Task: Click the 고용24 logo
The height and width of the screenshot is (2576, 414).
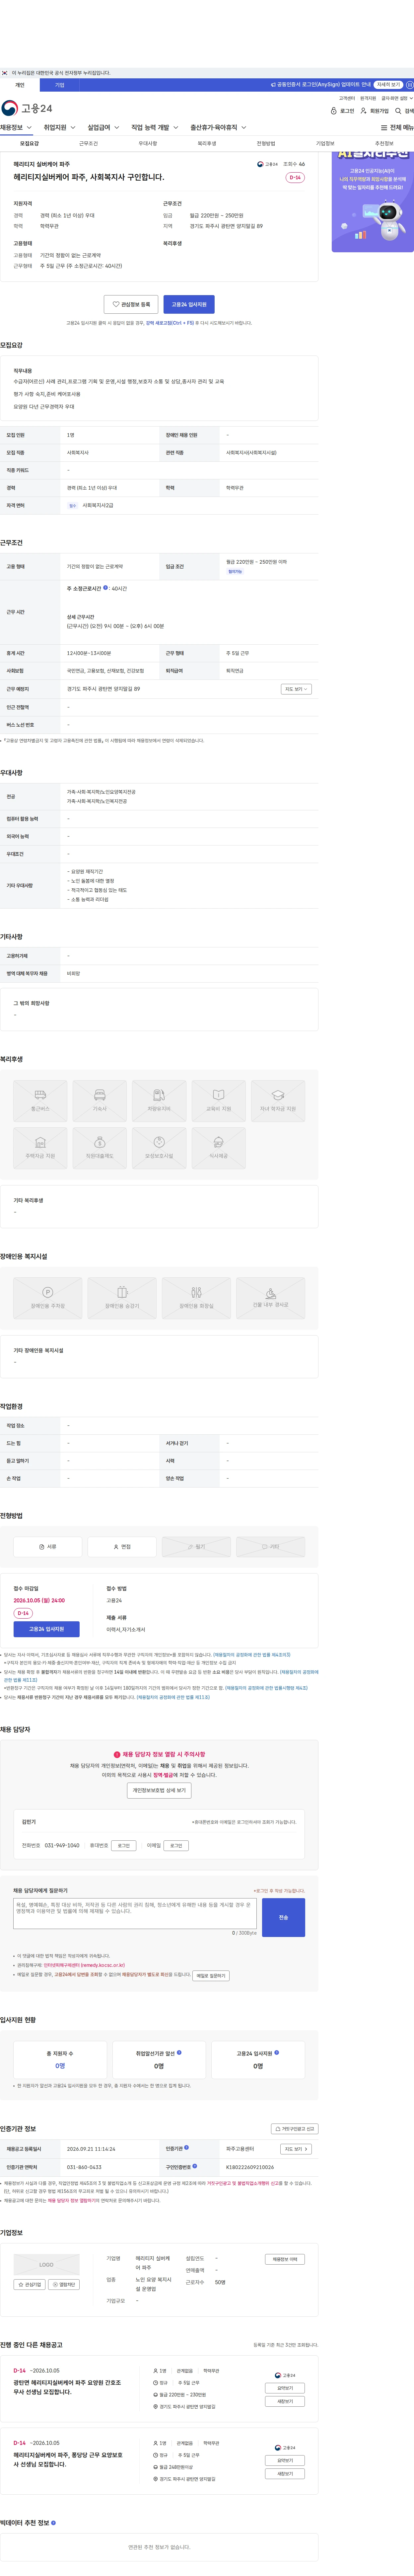Action: tap(27, 108)
